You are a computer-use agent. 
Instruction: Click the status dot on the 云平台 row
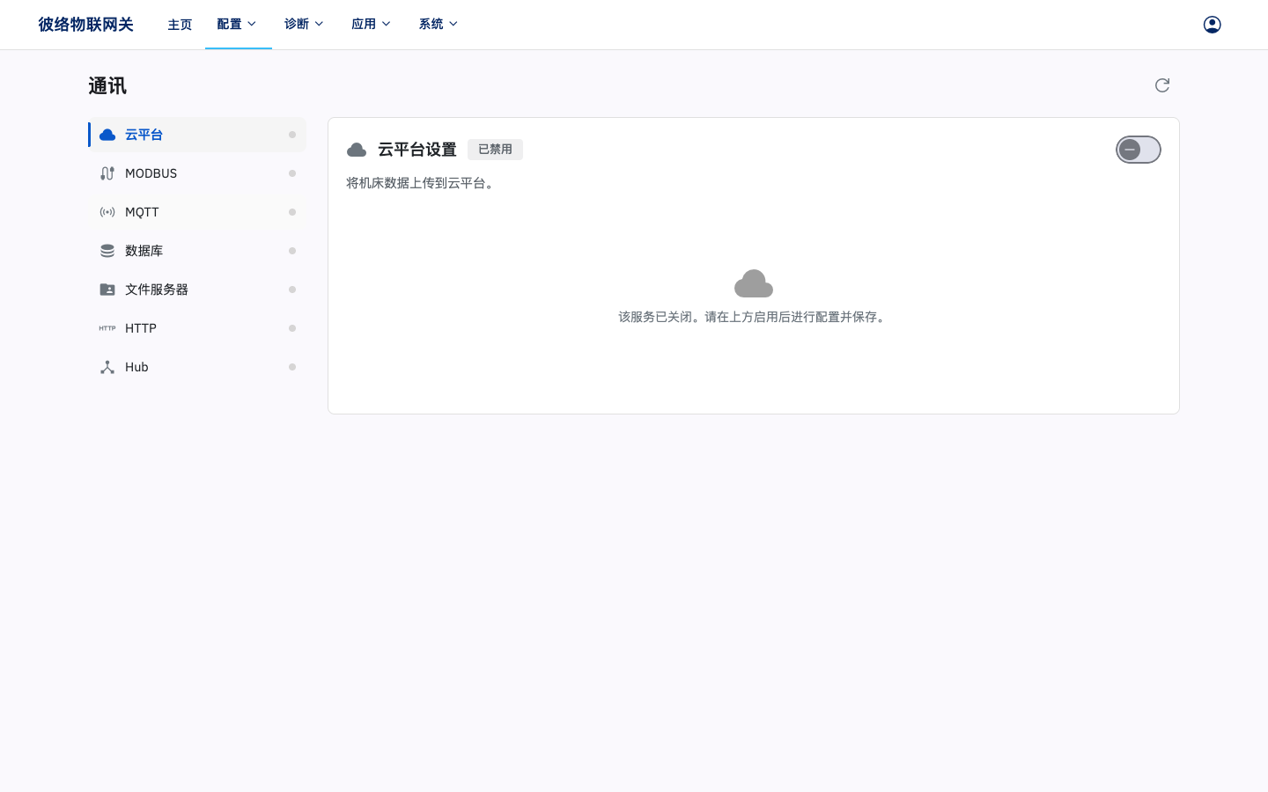coord(292,135)
